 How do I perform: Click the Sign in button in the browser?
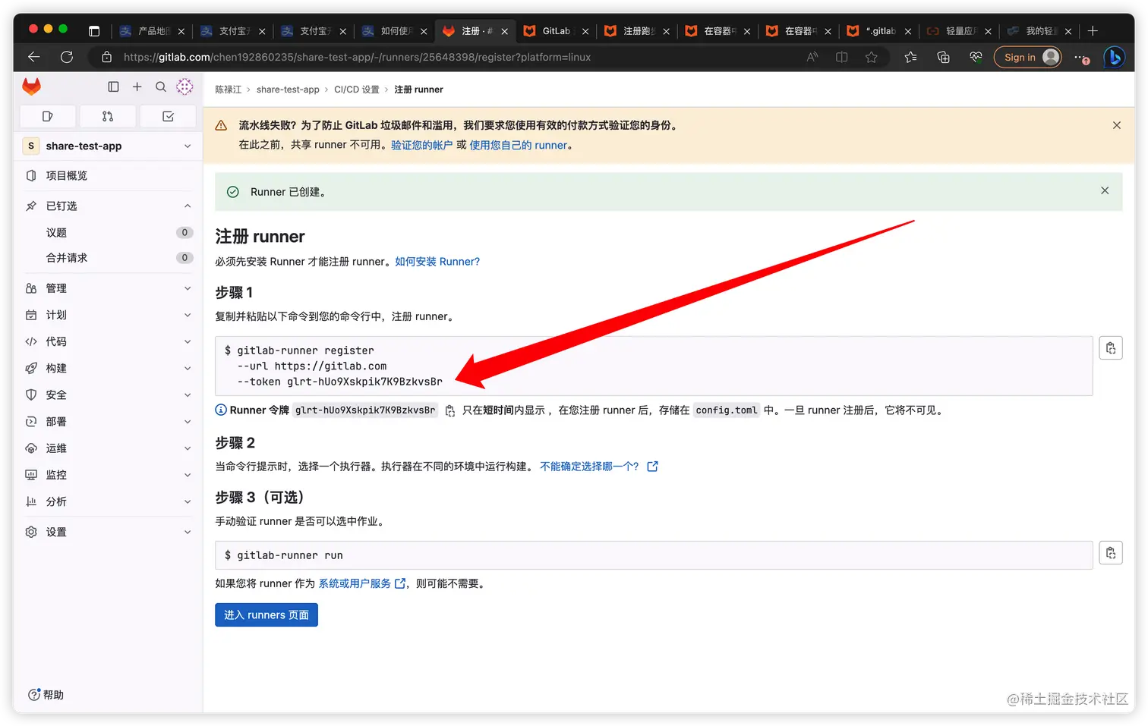tap(1027, 57)
